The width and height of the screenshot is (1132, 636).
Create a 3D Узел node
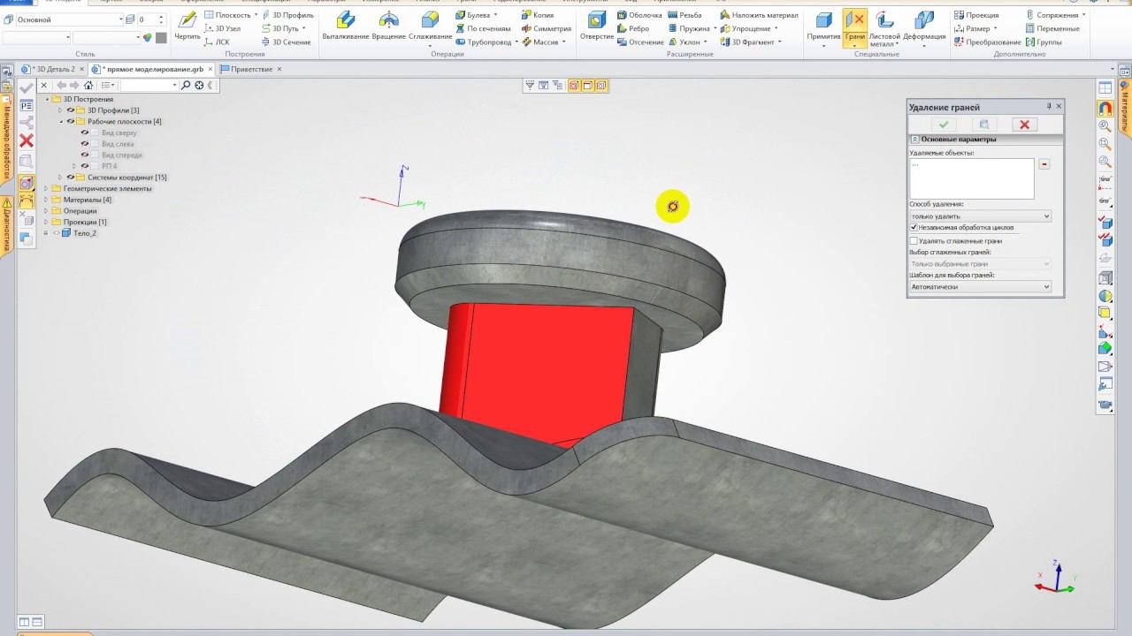pos(222,28)
